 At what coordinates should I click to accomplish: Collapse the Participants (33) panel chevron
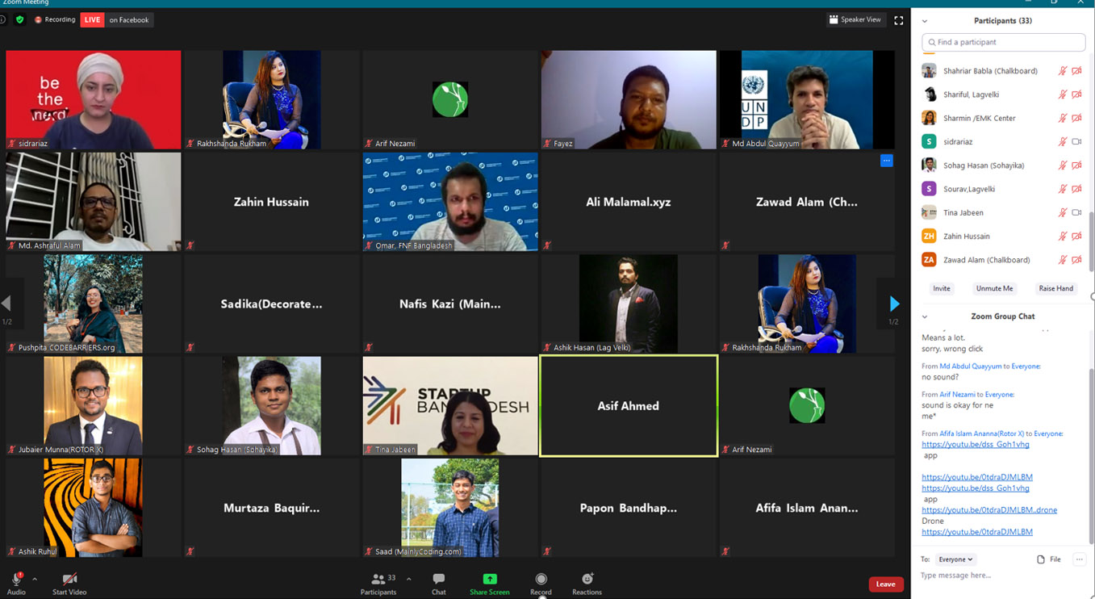click(x=925, y=21)
